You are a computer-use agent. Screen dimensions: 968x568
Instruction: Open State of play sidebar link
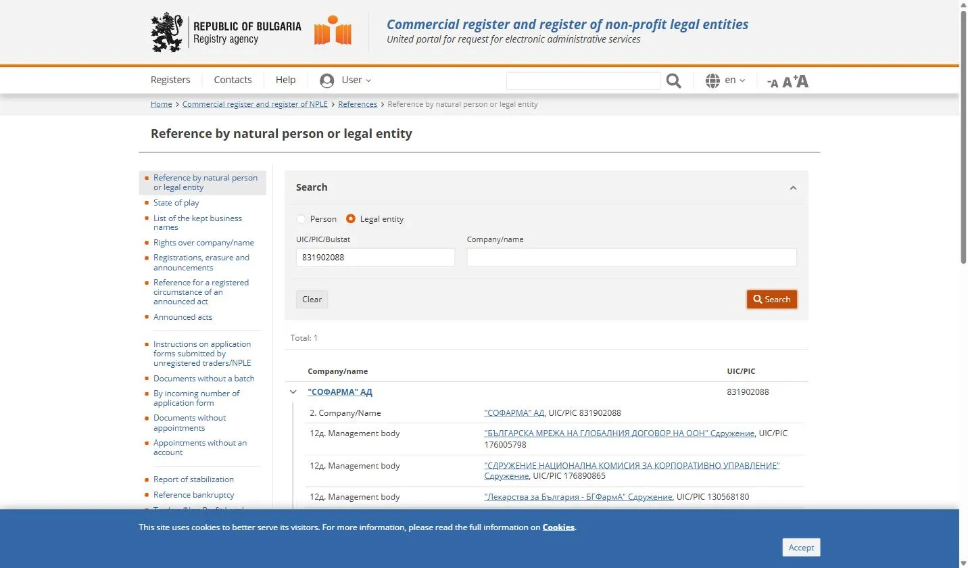pos(176,203)
